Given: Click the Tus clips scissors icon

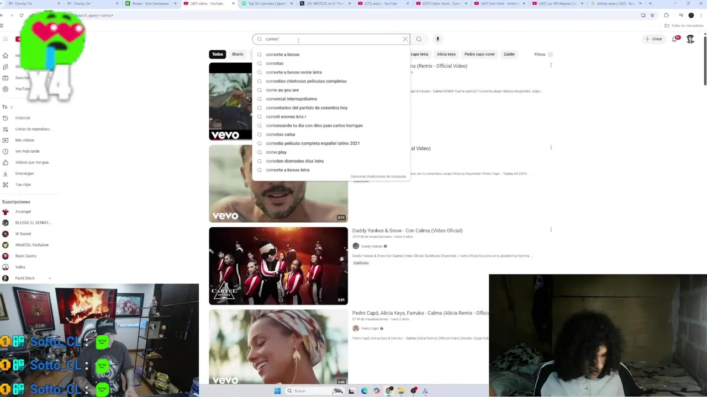Looking at the screenshot, I should 5,185.
